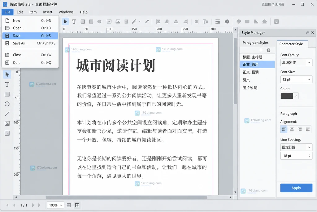The height and width of the screenshot is (212, 317).
Task: Jump to last page arrow in status bar
Action: 39,205
